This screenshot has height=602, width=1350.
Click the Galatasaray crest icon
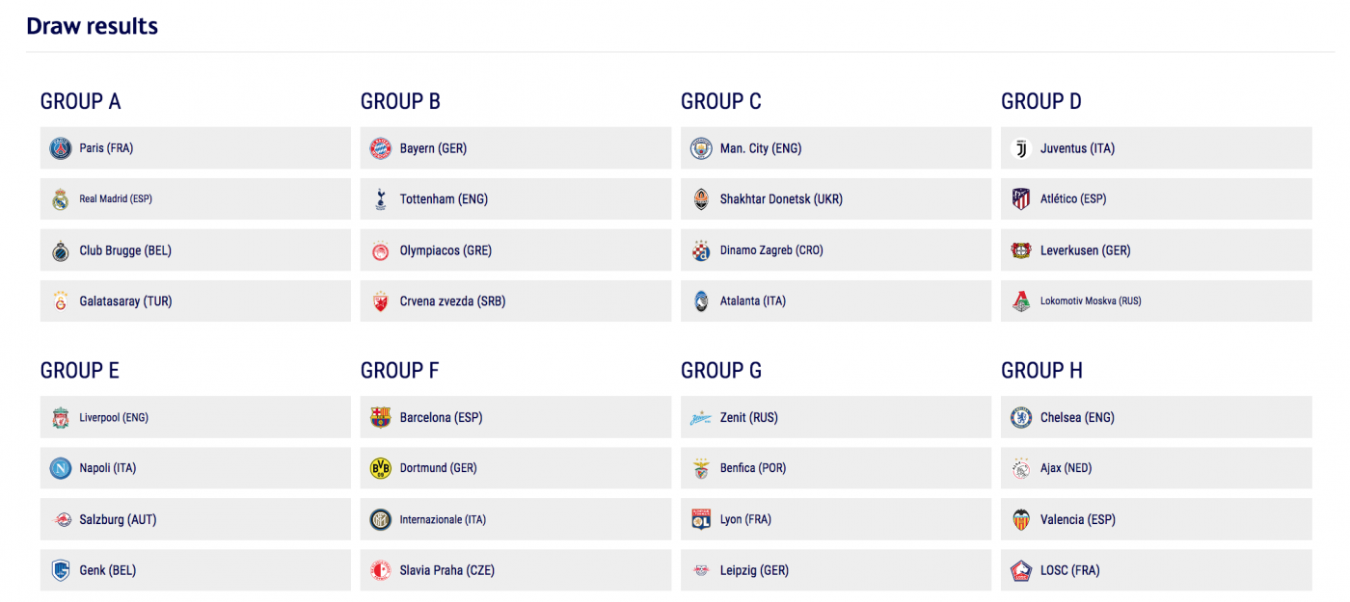coord(61,301)
